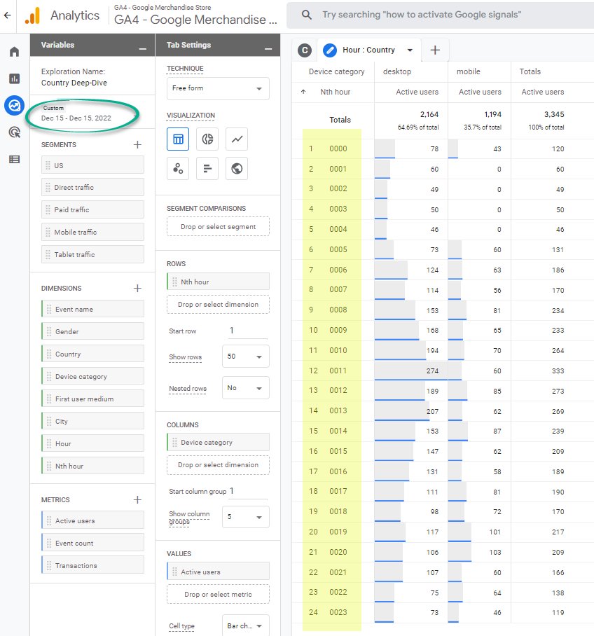Select the Paid traffic segment
Viewport: 594px width, 636px height.
pos(92,209)
